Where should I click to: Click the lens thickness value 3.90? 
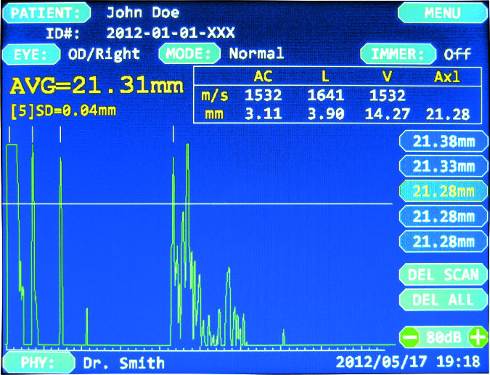click(x=326, y=114)
